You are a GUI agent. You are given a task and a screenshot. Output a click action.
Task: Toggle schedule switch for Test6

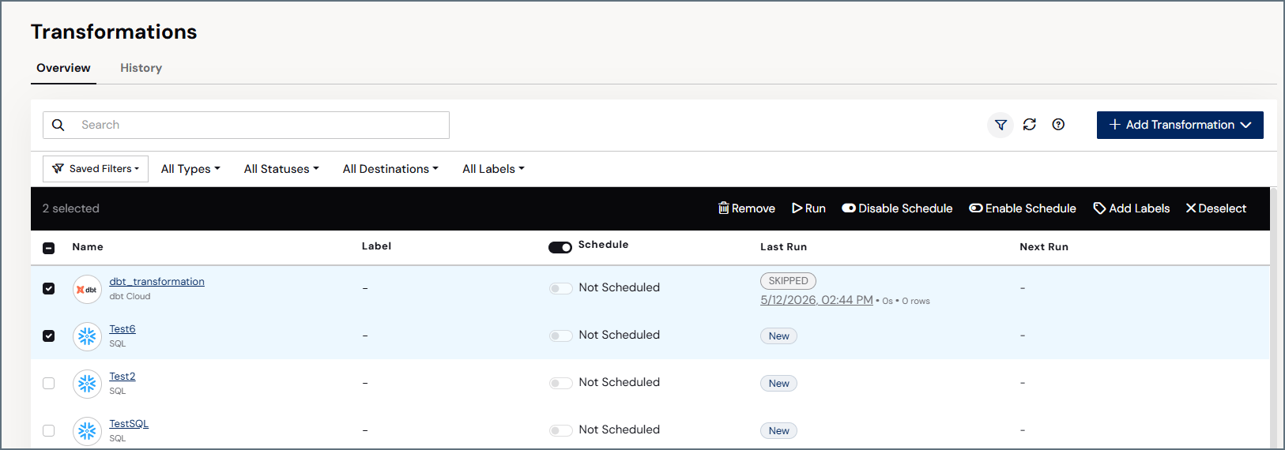click(x=561, y=336)
